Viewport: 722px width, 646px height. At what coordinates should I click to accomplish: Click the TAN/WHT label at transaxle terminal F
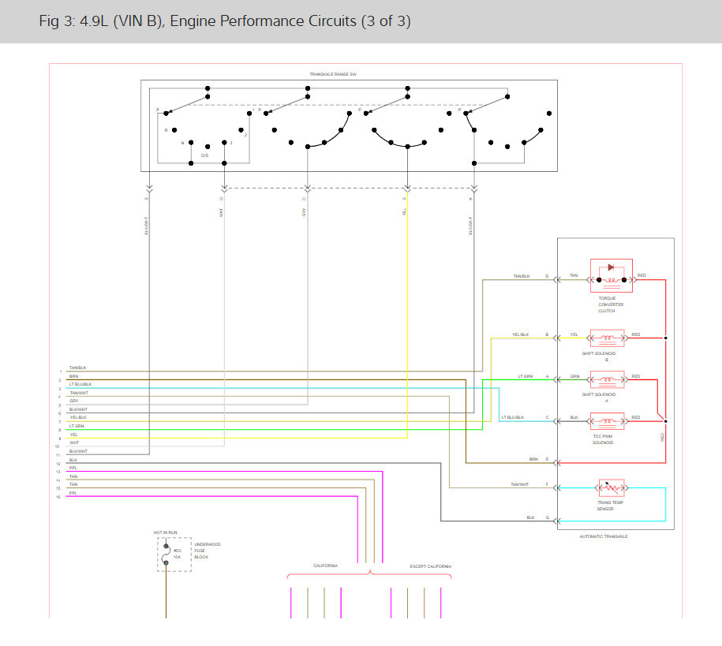point(520,485)
